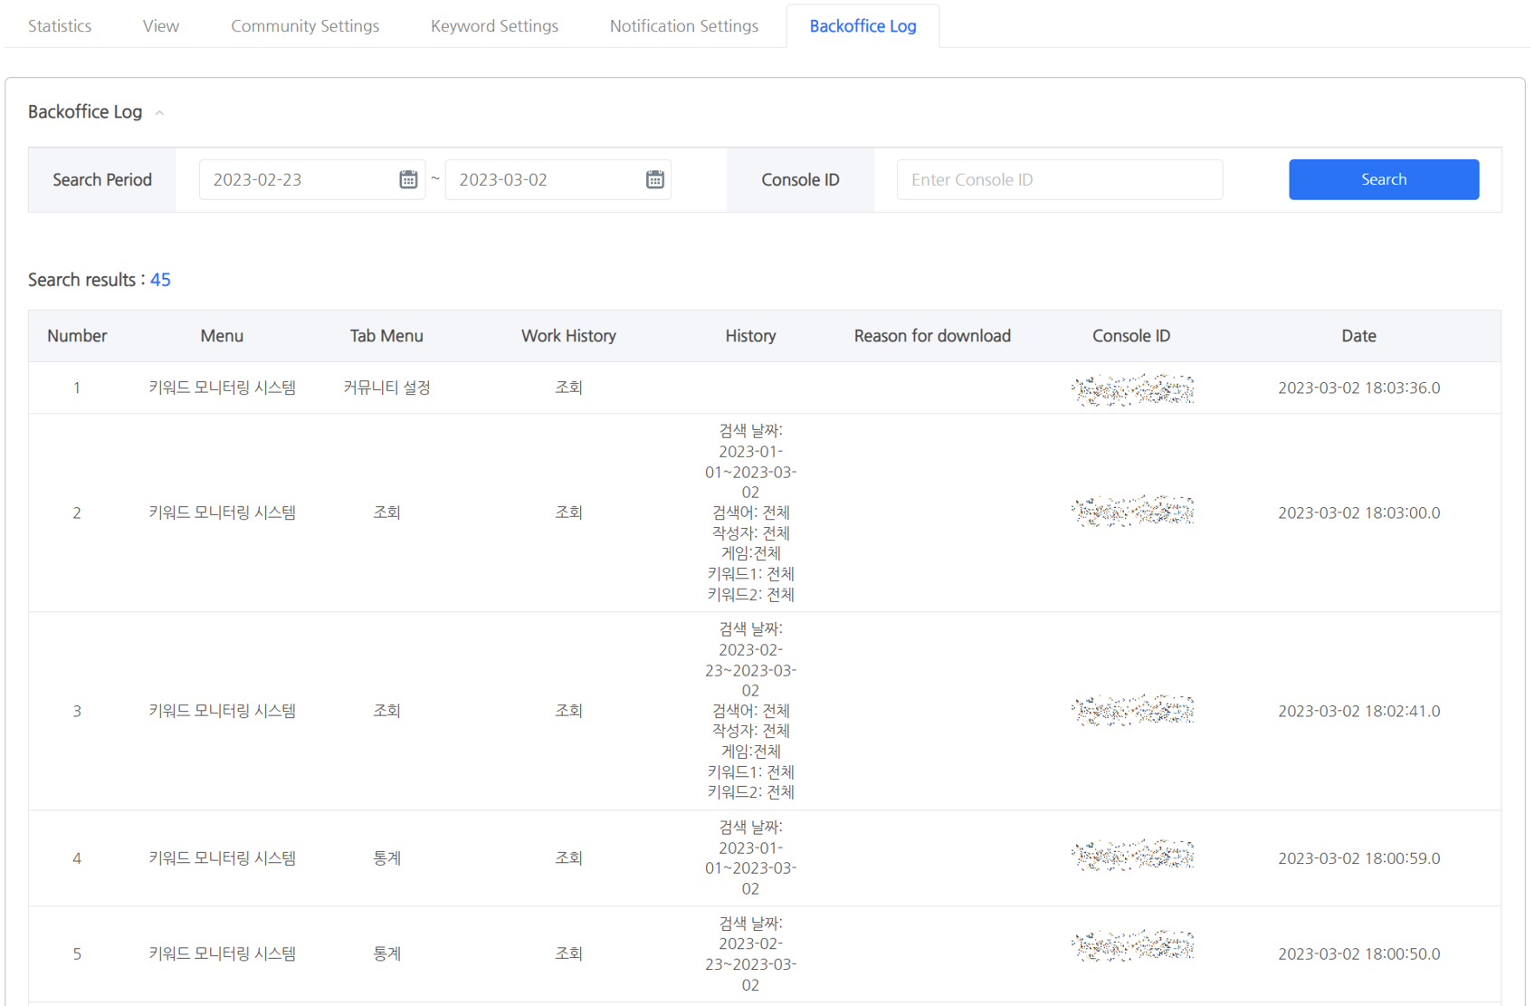This screenshot has height=1006, width=1534.
Task: Select the Notification Settings tab
Action: (684, 25)
